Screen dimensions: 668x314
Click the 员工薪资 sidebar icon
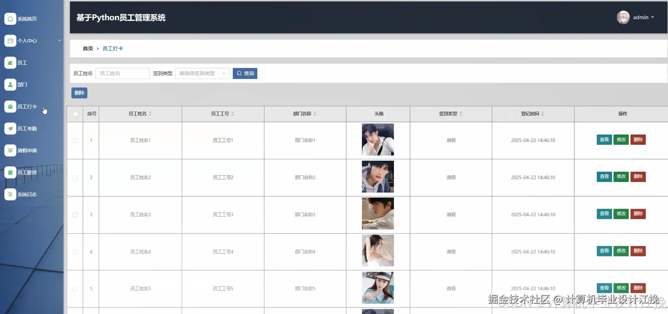(10, 172)
